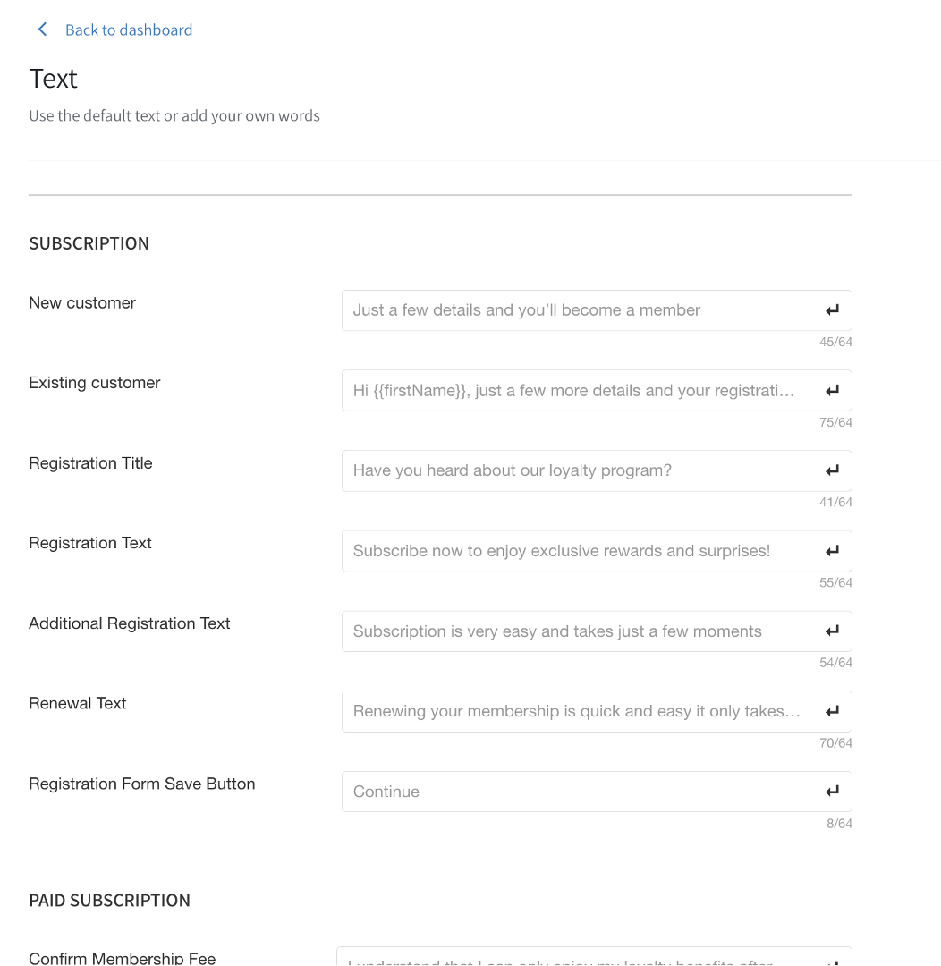Click enter icon in Confirm Membership Fee field

click(x=832, y=961)
